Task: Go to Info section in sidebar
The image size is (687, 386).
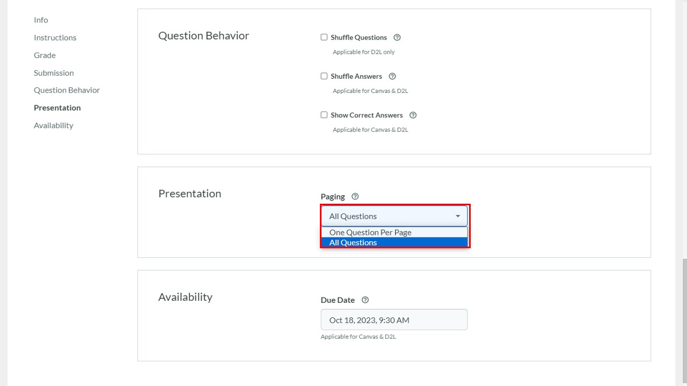Action: [41, 20]
